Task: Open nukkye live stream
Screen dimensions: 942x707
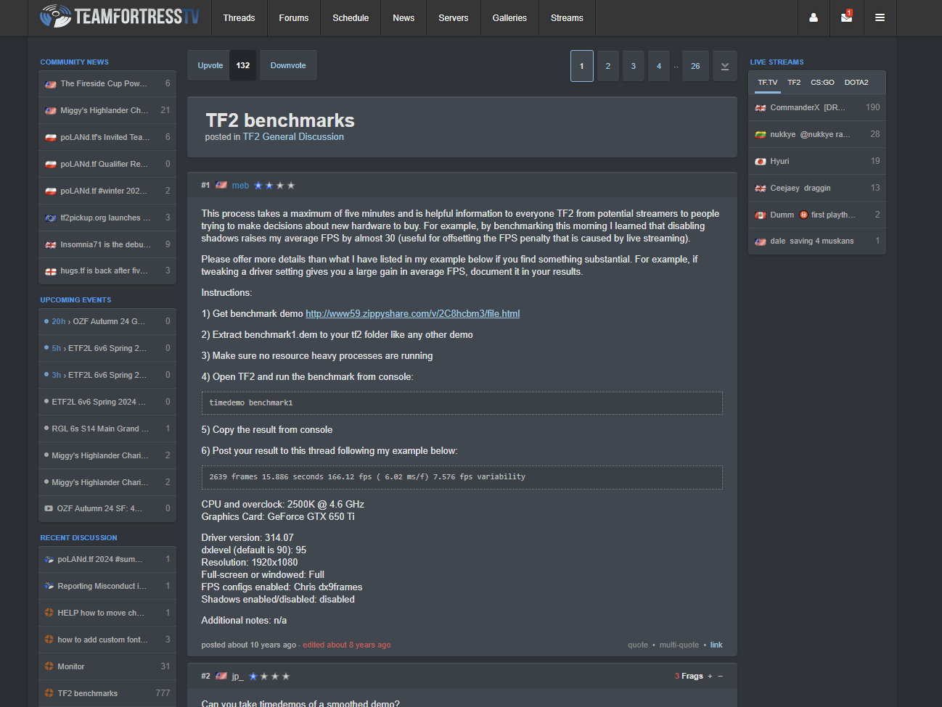Action: click(817, 134)
